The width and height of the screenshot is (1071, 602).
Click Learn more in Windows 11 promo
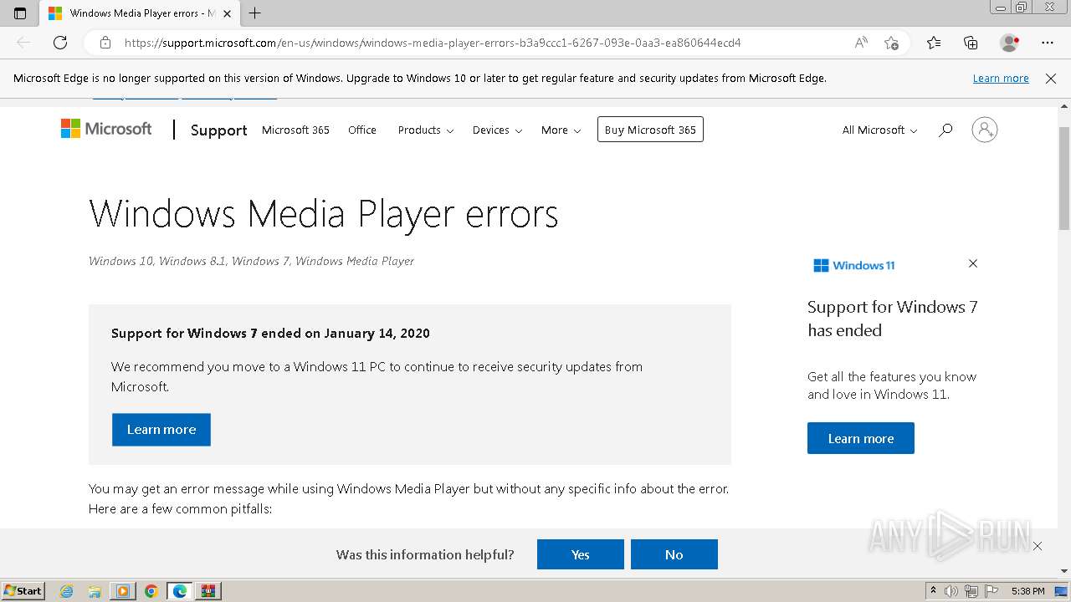pyautogui.click(x=861, y=438)
